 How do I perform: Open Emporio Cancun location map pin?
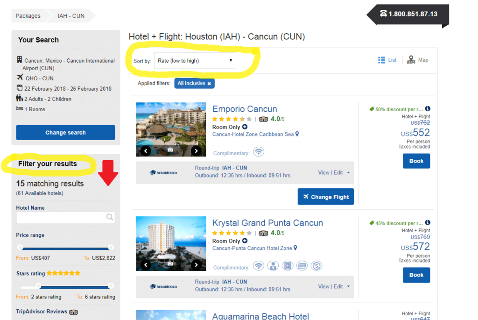297,135
